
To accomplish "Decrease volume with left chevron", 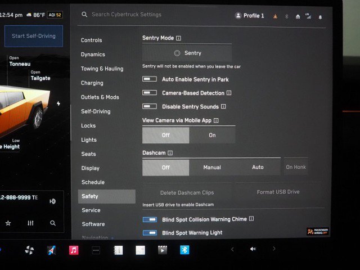I will [x=232, y=249].
